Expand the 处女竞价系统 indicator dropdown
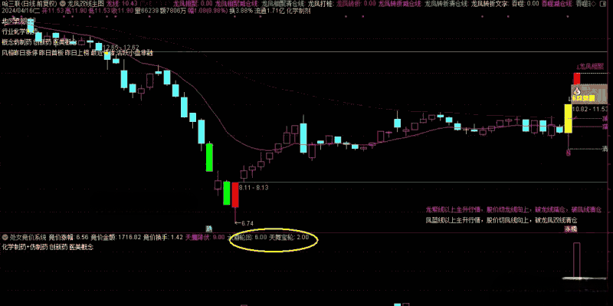 point(5,237)
